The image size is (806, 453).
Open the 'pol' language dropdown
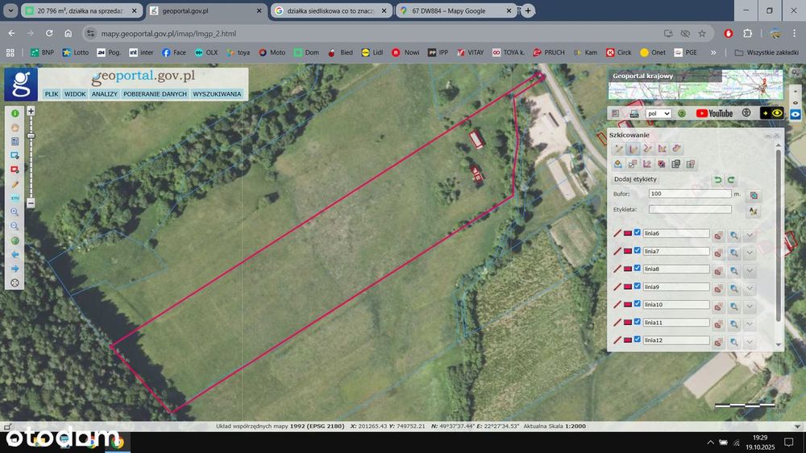pos(659,113)
